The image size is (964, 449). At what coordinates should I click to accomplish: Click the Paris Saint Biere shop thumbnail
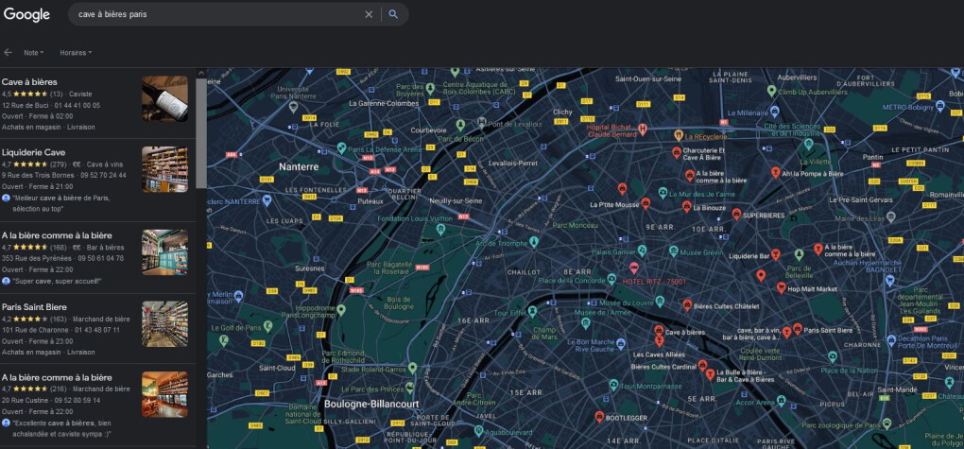point(164,324)
